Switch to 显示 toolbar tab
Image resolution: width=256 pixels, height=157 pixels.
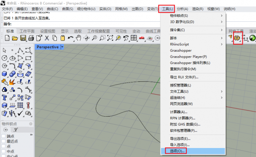(65, 31)
